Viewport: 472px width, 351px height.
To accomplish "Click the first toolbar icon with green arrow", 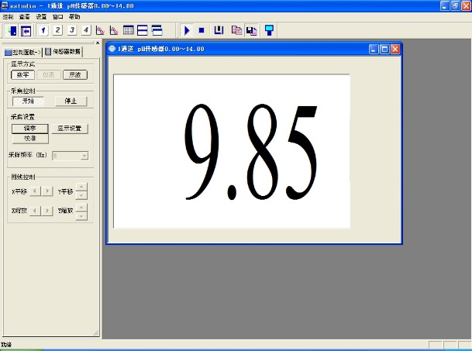I will click(12, 30).
